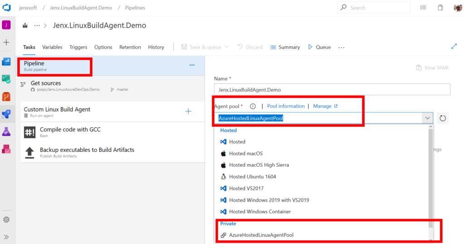Open marketplace shopping bag icon
Viewport: 464px width, 244px height.
click(440, 8)
